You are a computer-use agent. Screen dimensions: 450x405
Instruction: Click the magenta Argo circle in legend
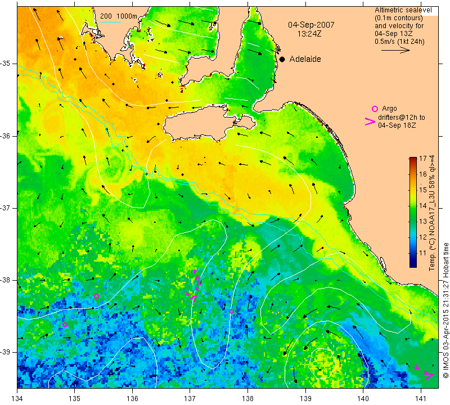tap(375, 109)
